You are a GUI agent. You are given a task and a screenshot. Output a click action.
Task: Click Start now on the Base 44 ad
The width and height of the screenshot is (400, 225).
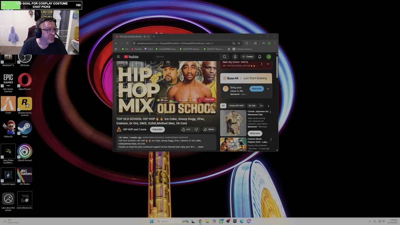pos(257,89)
